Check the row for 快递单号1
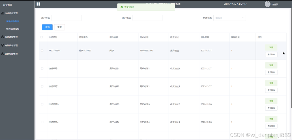The image size is (292, 140). (x=42, y=69)
